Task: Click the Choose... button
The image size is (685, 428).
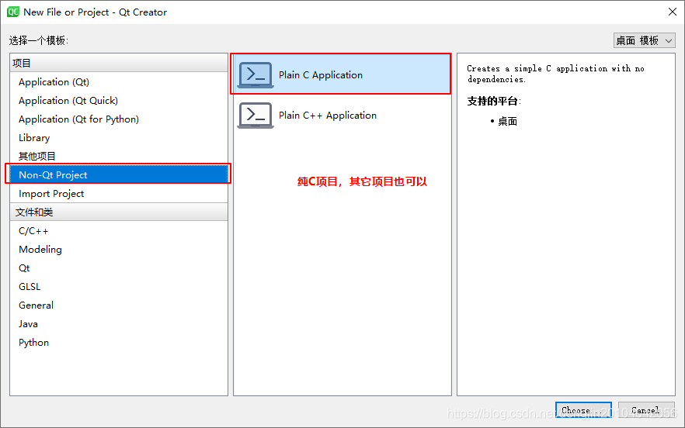Action: click(x=583, y=410)
